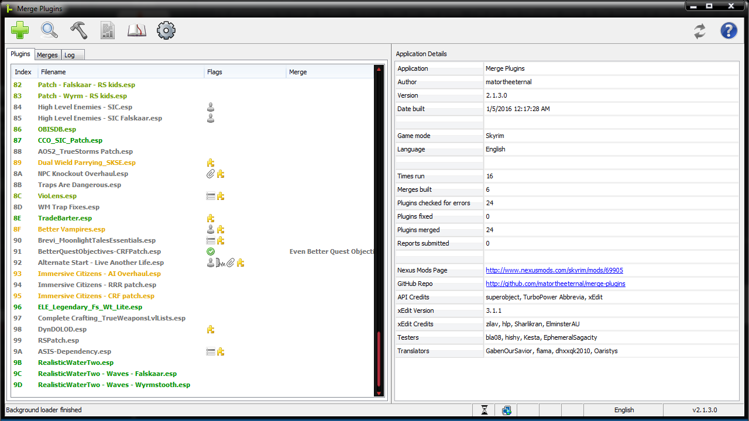Select AOS2_TrueStorms Patch.esp plugin
The width and height of the screenshot is (749, 421).
tap(193, 151)
